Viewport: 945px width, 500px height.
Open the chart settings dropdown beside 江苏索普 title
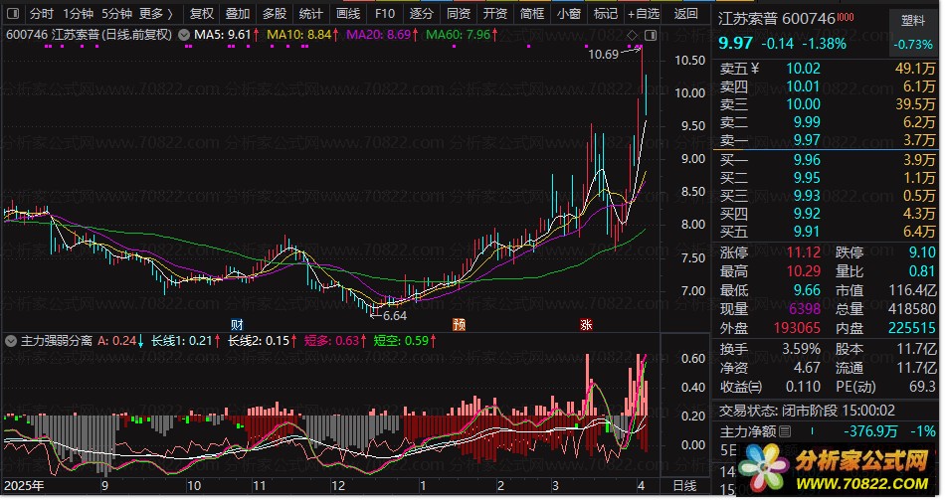[183, 35]
